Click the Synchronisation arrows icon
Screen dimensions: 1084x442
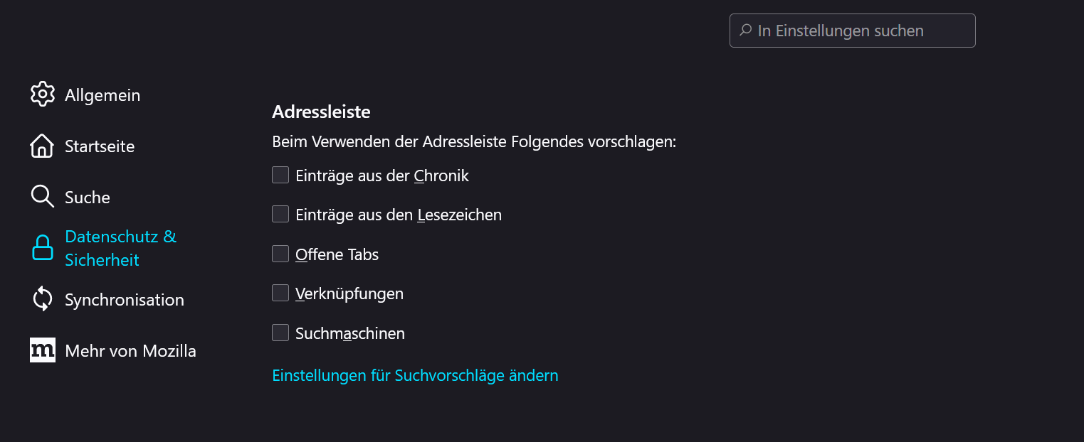(43, 299)
